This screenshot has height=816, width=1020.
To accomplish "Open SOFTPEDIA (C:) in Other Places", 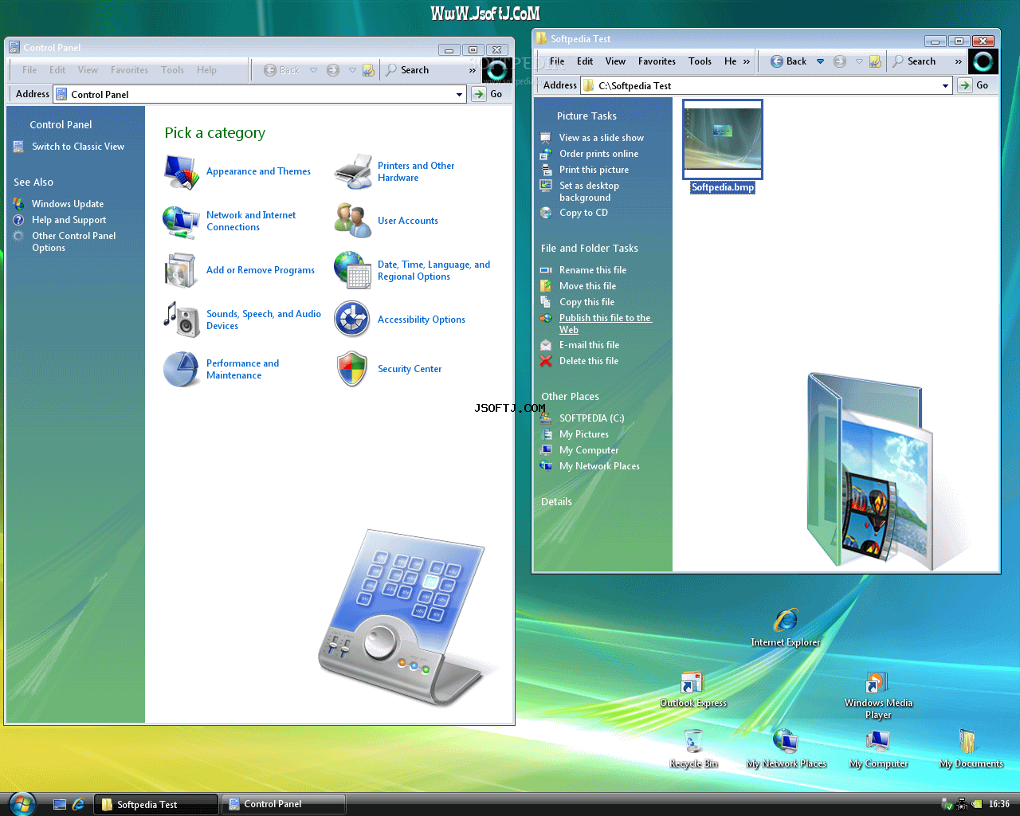I will tap(591, 418).
